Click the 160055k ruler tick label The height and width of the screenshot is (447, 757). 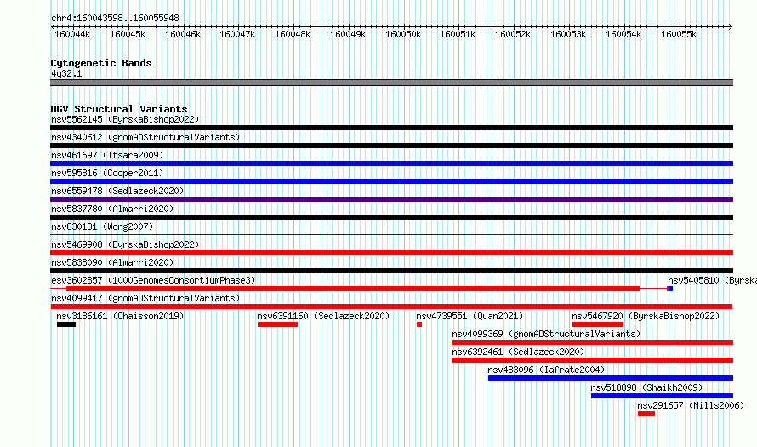tap(679, 34)
